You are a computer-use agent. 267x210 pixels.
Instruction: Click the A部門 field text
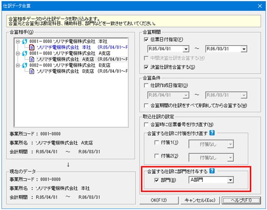coord(196,180)
